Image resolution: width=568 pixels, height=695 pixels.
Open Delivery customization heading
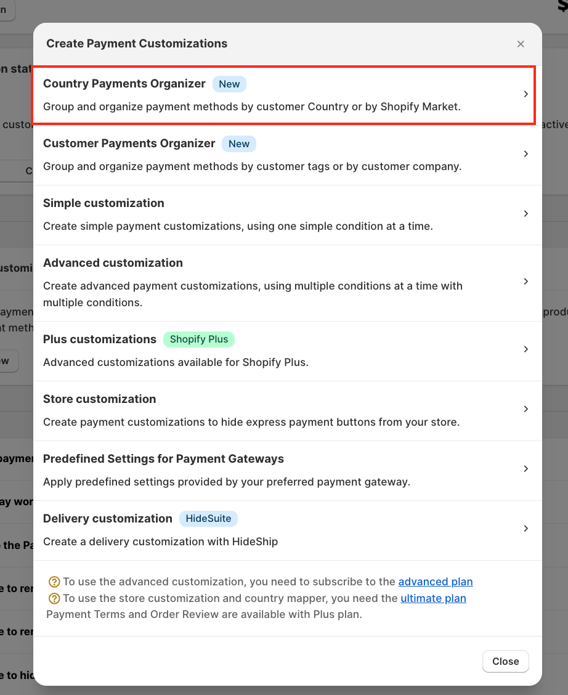pos(107,519)
